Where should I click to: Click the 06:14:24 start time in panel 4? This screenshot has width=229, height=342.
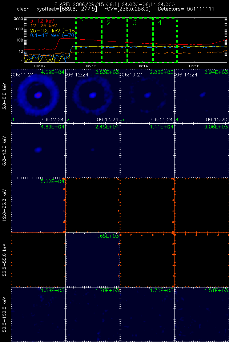[x=187, y=75]
